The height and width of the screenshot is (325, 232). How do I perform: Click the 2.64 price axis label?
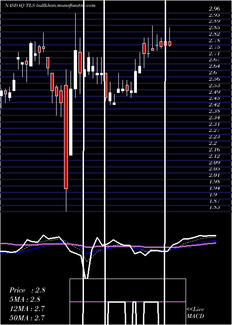pyautogui.click(x=214, y=66)
